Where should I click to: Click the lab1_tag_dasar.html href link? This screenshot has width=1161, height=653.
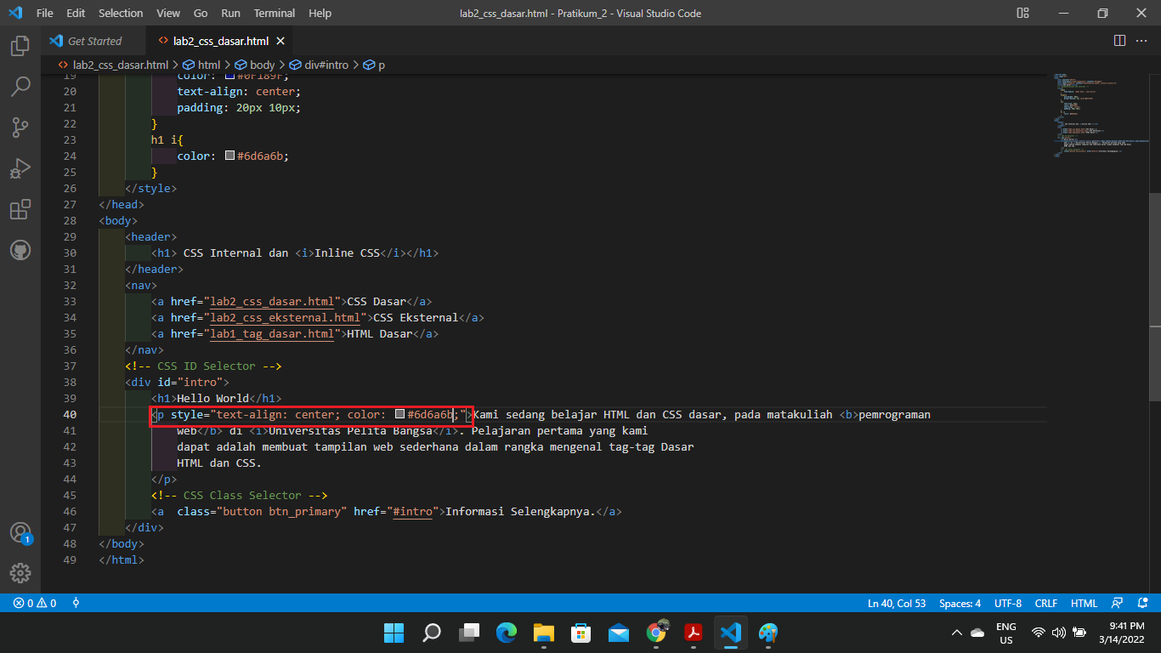click(272, 333)
